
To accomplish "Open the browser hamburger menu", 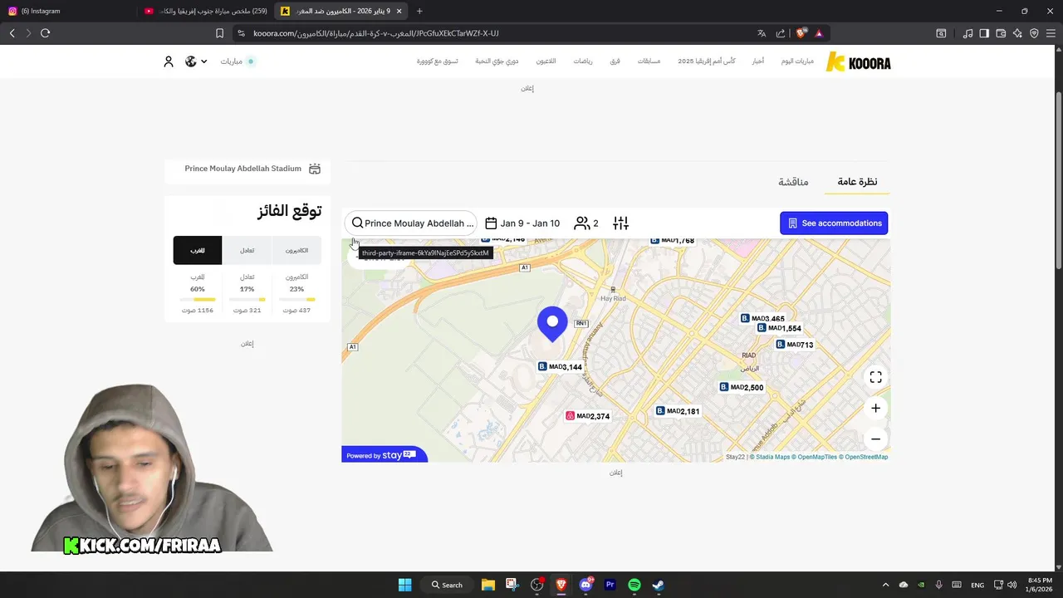I will pyautogui.click(x=1051, y=33).
